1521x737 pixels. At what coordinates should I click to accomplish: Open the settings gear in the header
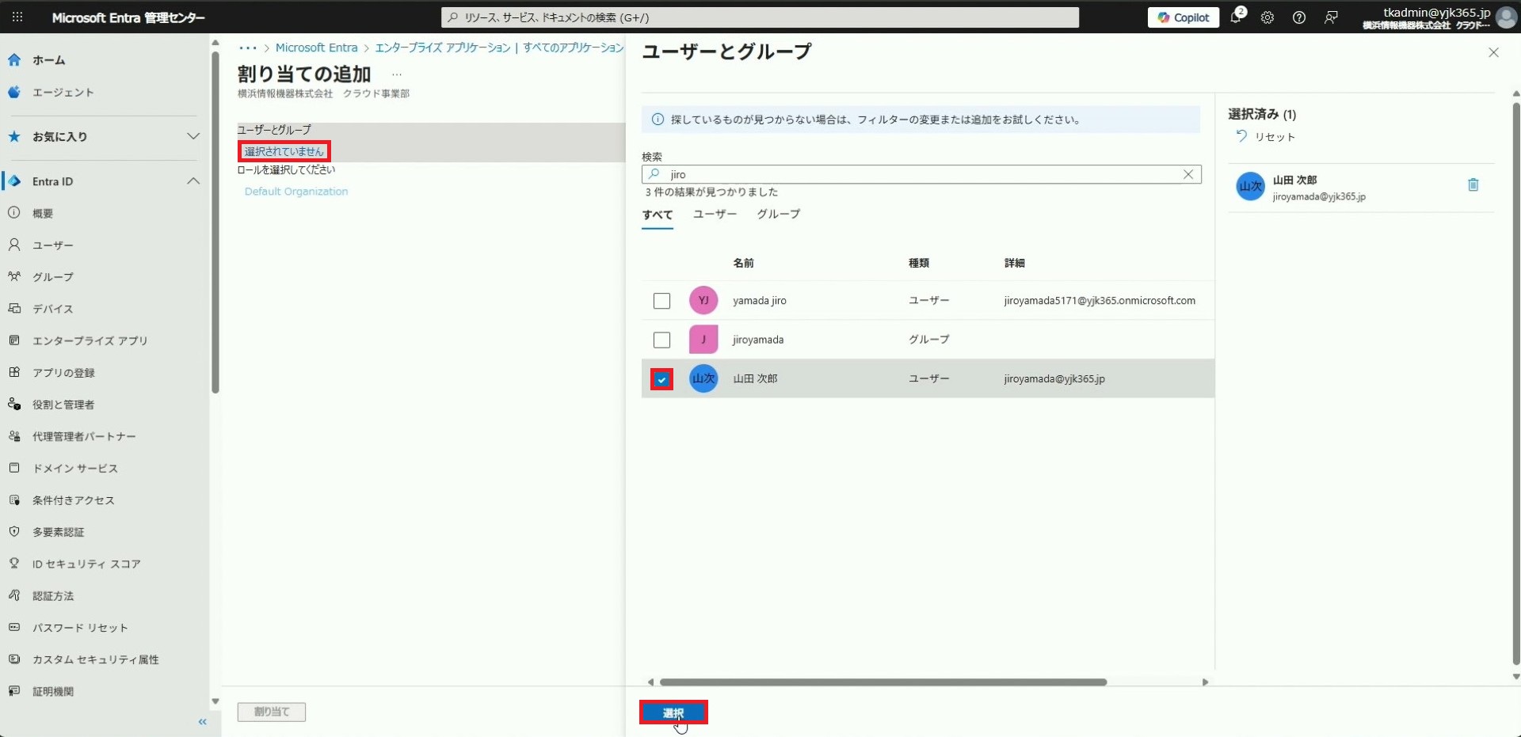click(1267, 17)
